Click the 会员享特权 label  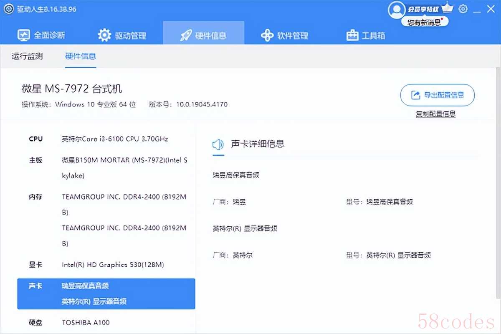click(423, 9)
